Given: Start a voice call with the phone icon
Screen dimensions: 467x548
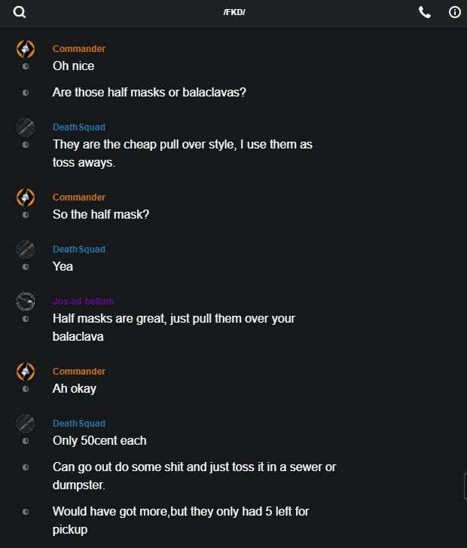Looking at the screenshot, I should coord(425,12).
